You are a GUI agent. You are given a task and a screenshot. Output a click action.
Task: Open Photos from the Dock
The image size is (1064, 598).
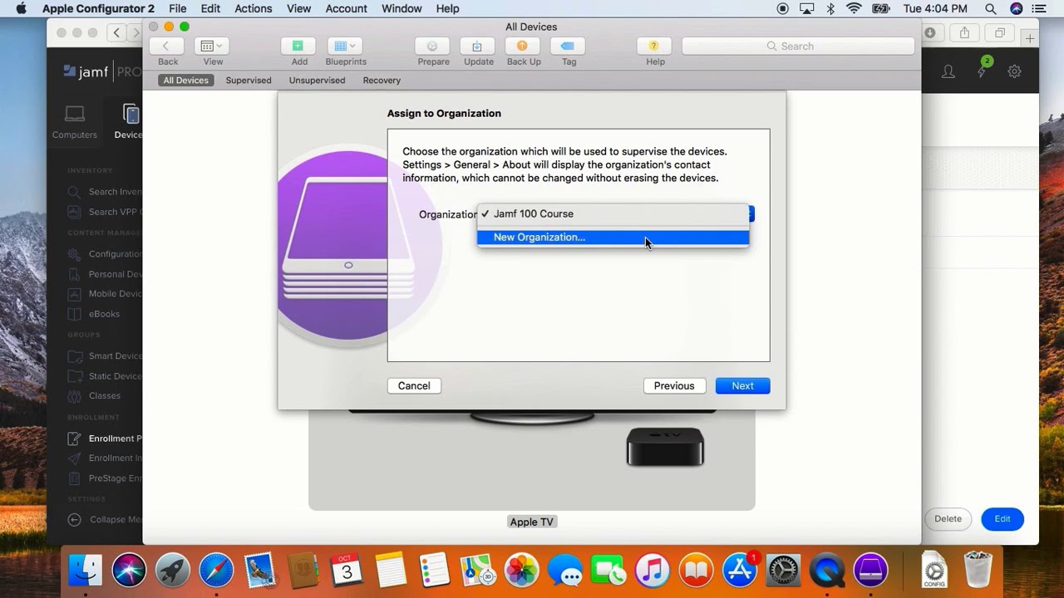[522, 571]
